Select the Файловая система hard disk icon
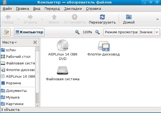This screenshot has width=161, height=113. (x=63, y=70)
